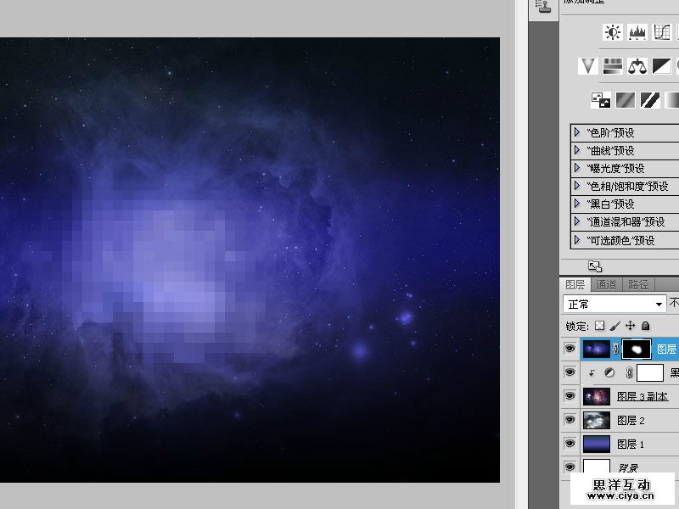Add a Black & White adjustment
This screenshot has width=679, height=509.
[662, 66]
